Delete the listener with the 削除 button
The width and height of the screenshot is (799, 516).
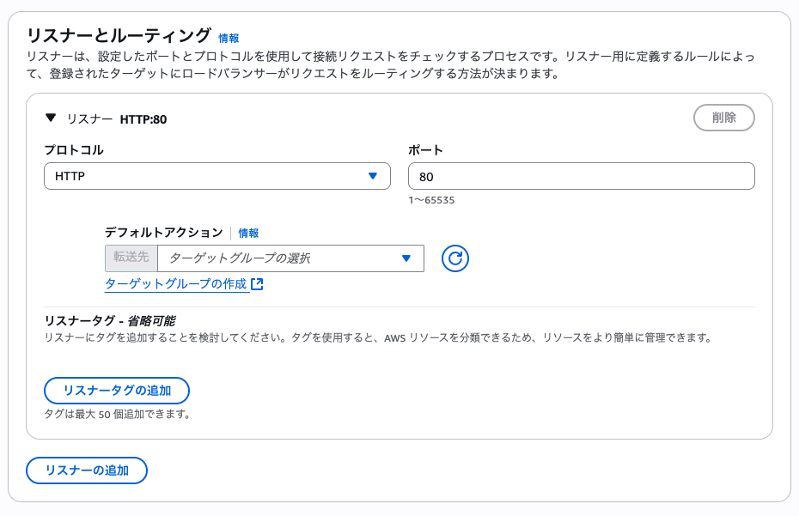(x=724, y=118)
